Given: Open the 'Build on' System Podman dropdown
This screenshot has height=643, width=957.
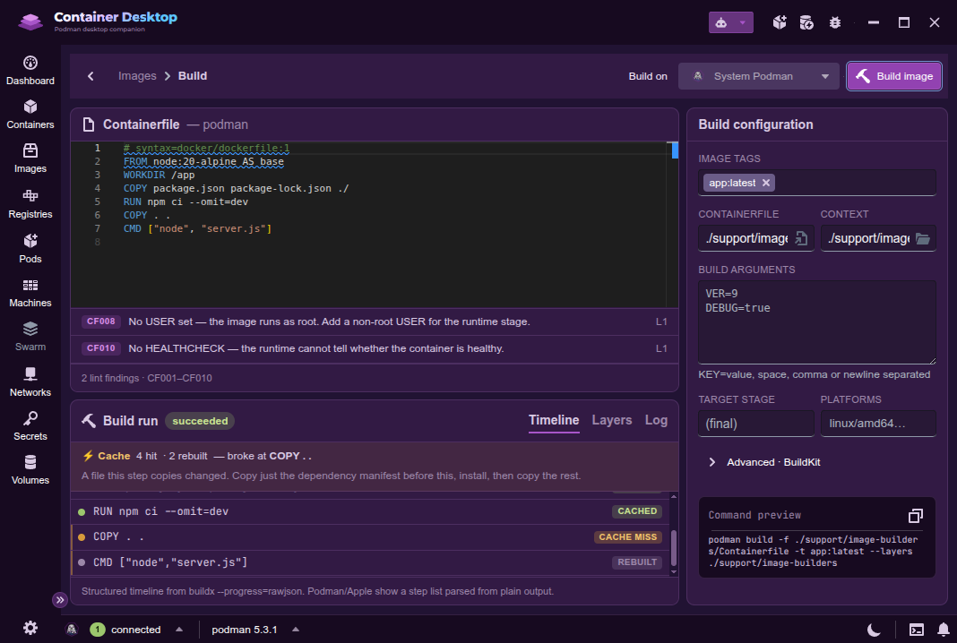Looking at the screenshot, I should coord(759,76).
